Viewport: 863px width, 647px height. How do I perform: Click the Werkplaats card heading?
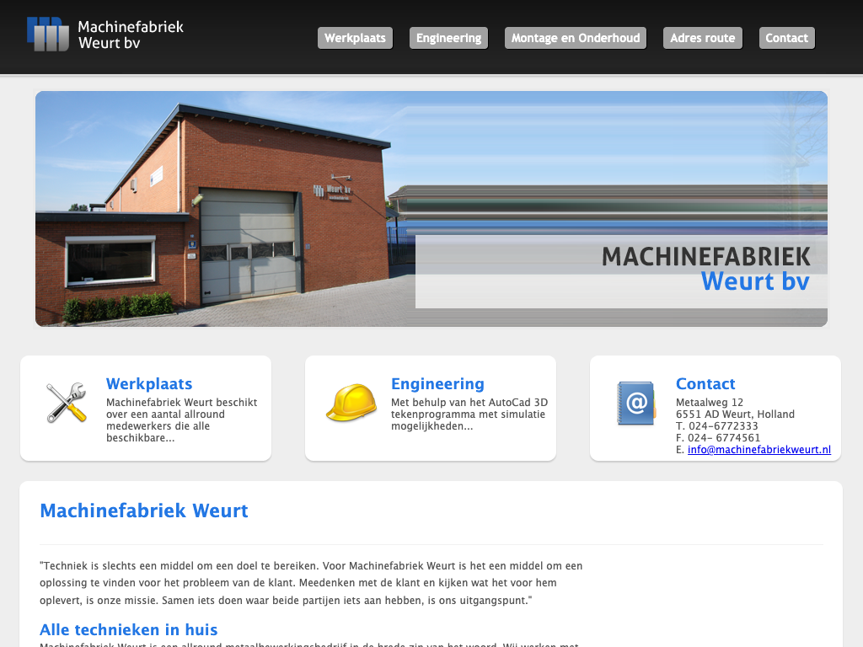coord(149,384)
